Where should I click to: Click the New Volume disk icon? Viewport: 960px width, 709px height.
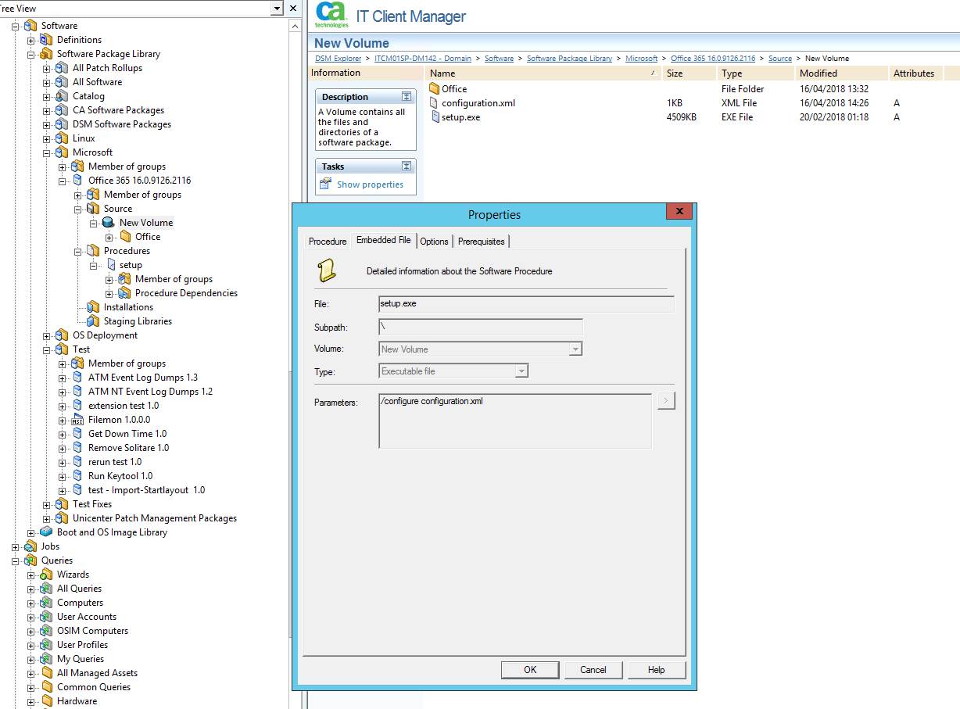108,222
